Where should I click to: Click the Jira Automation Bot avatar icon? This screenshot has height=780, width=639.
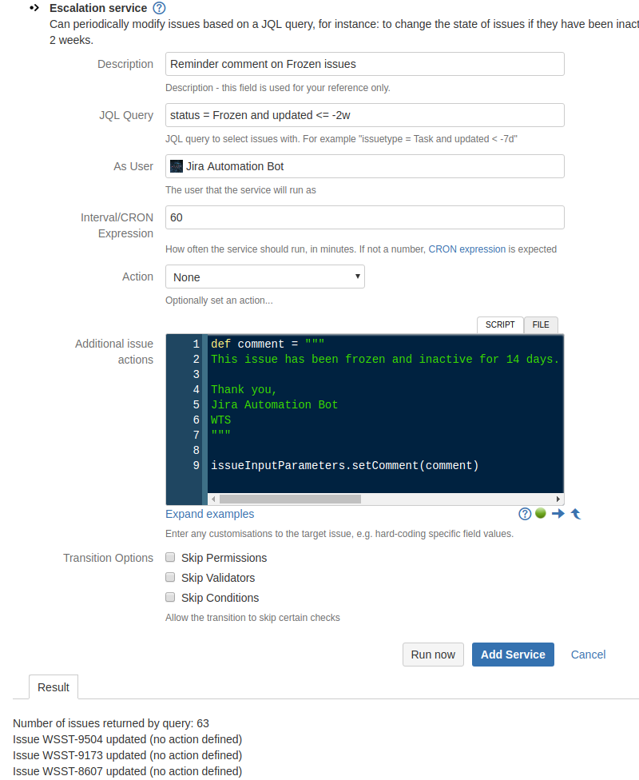point(177,166)
